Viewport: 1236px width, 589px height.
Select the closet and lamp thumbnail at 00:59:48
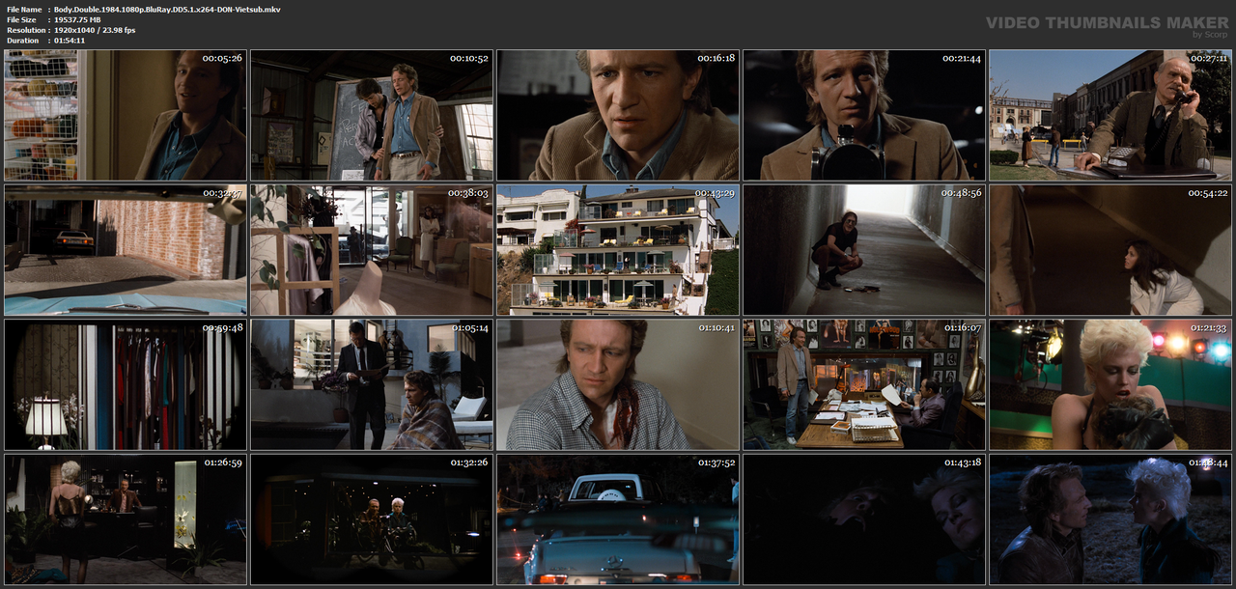coord(126,384)
